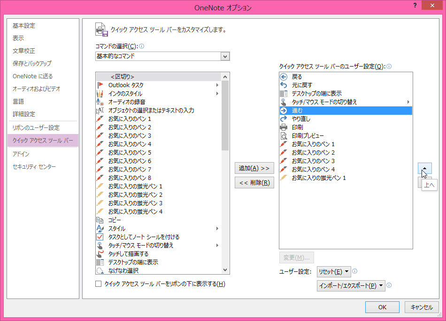This screenshot has height=321, width=446.
Task: Open セキュリティ センター page
Action: click(34, 167)
